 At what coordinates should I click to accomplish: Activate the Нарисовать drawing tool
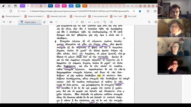[x=29, y=22]
